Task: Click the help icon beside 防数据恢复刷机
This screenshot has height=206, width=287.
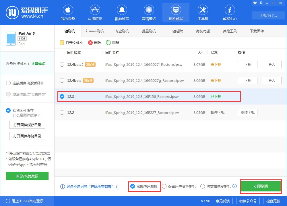Action: pyautogui.click(x=235, y=186)
